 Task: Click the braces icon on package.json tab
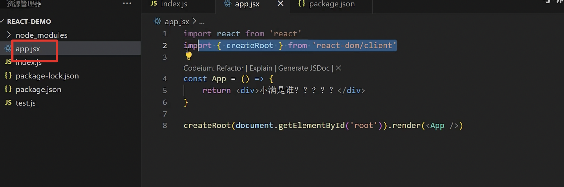(x=302, y=3)
